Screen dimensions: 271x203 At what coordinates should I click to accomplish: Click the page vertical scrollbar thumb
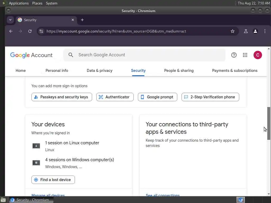coord(269,123)
